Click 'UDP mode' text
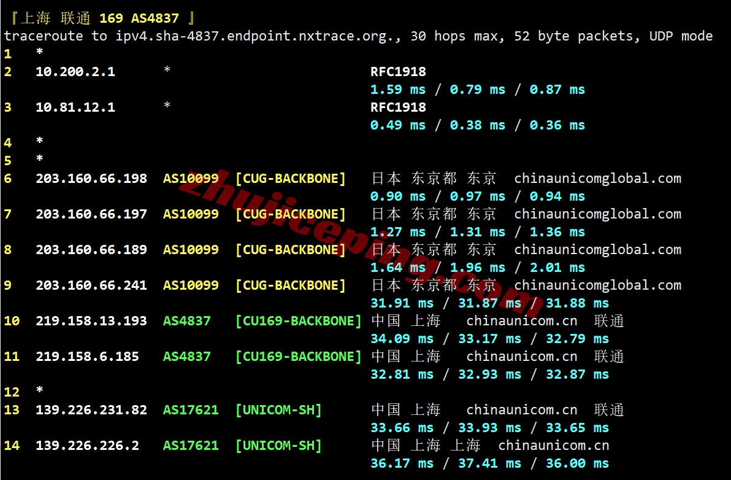The image size is (731, 480). [x=681, y=36]
